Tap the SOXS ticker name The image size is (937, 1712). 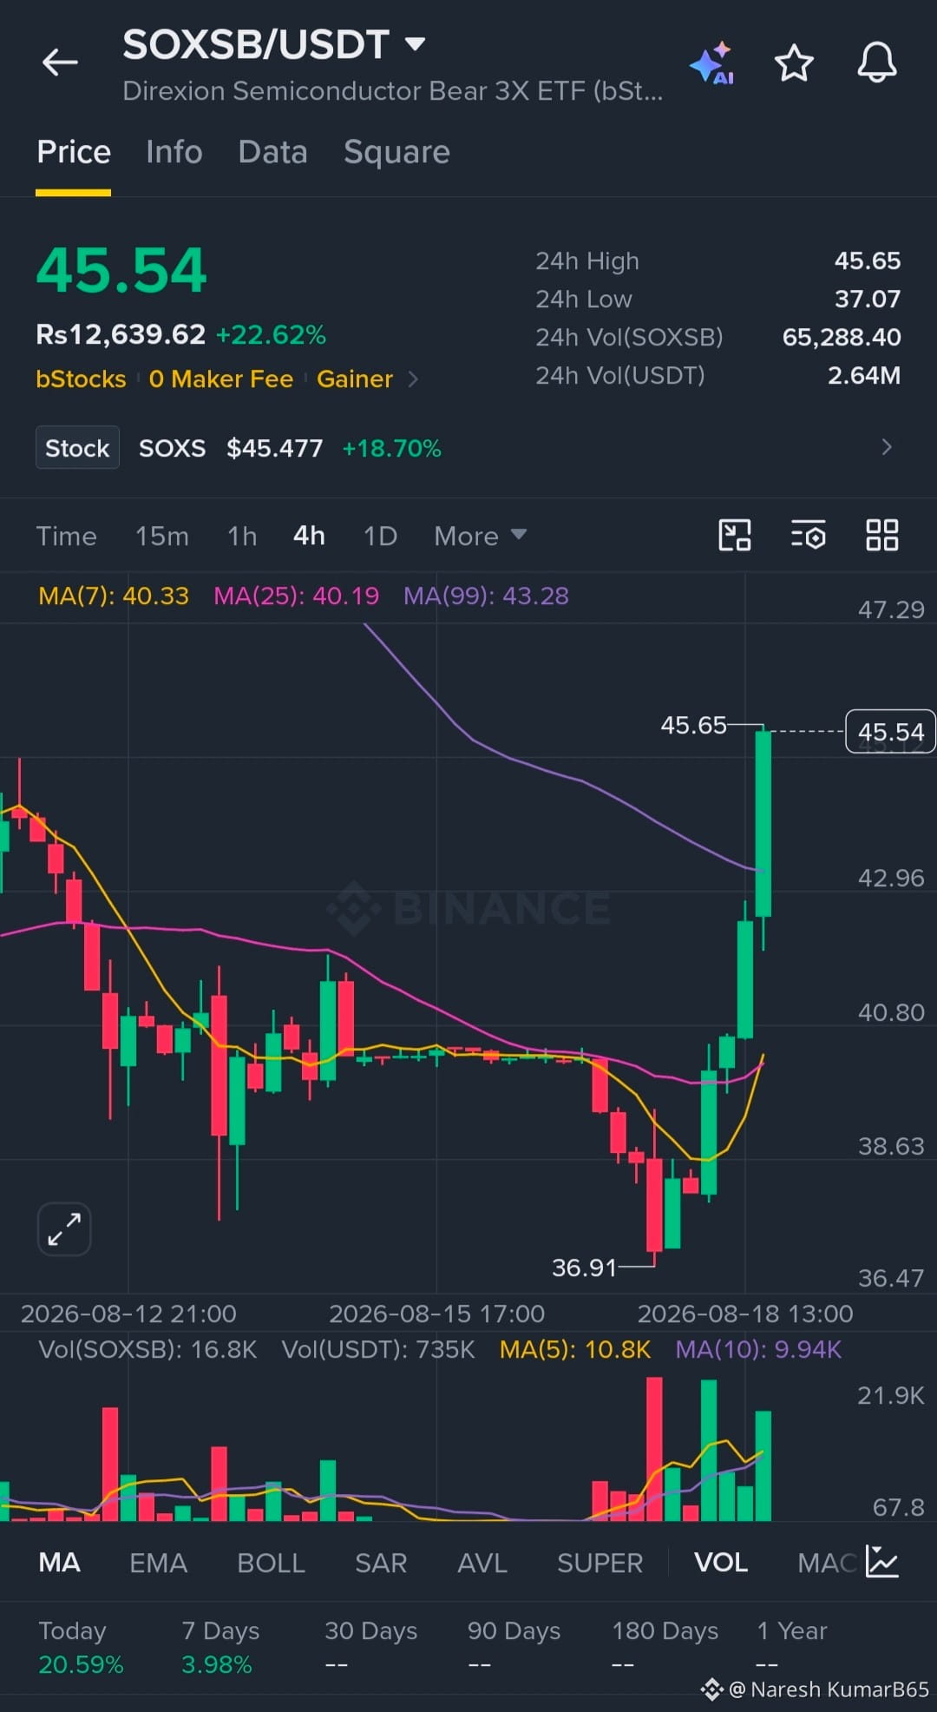[172, 448]
